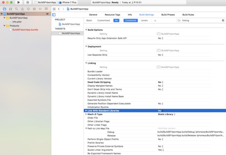Select the BuildSFVportApp scheme in toolbar
This screenshot has width=226, height=155.
[x=45, y=2]
